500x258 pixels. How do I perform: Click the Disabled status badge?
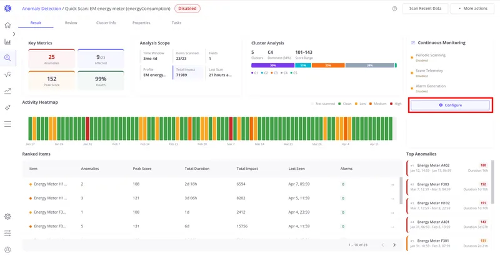coord(187,9)
